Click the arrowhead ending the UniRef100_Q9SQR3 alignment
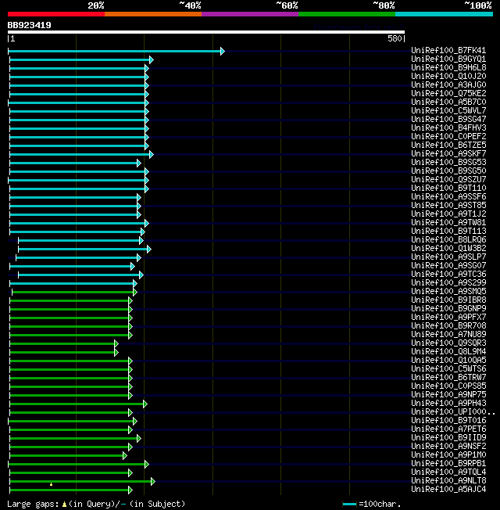 tap(116, 344)
